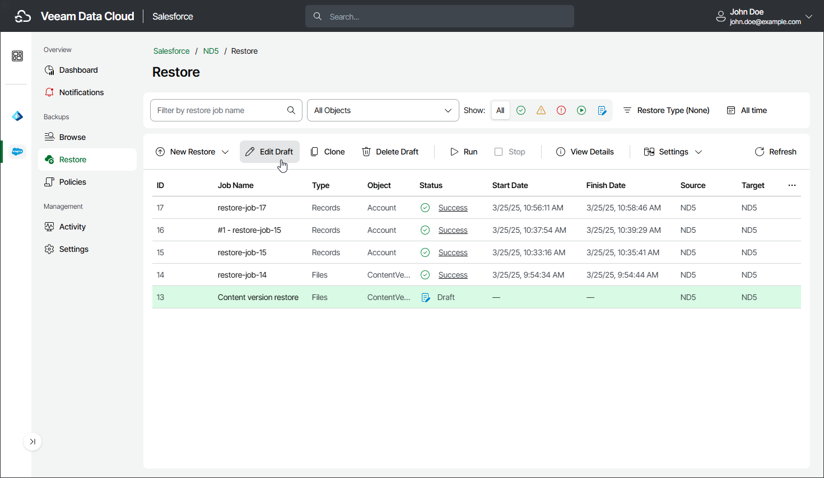This screenshot has width=824, height=478.
Task: Sort by ID column header
Action: pyautogui.click(x=160, y=185)
